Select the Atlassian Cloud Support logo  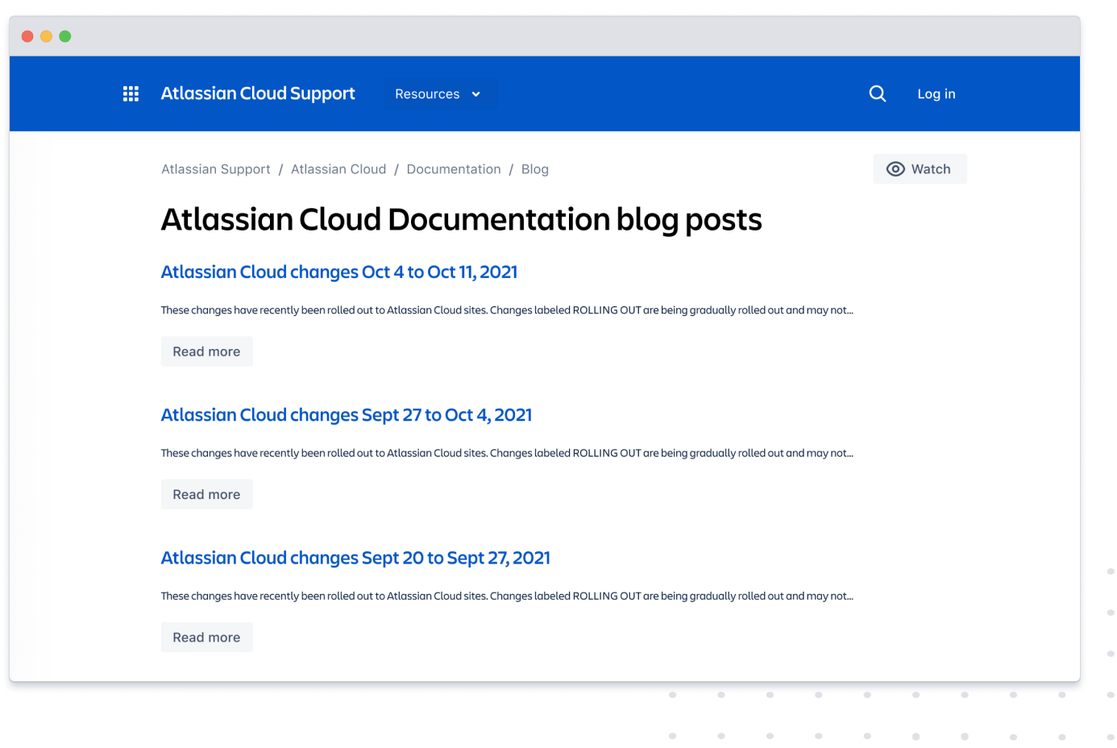click(258, 93)
